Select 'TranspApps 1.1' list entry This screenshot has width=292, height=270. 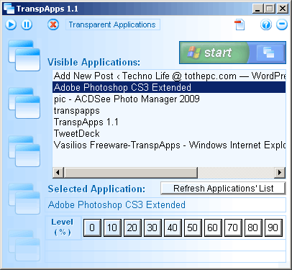coord(169,122)
